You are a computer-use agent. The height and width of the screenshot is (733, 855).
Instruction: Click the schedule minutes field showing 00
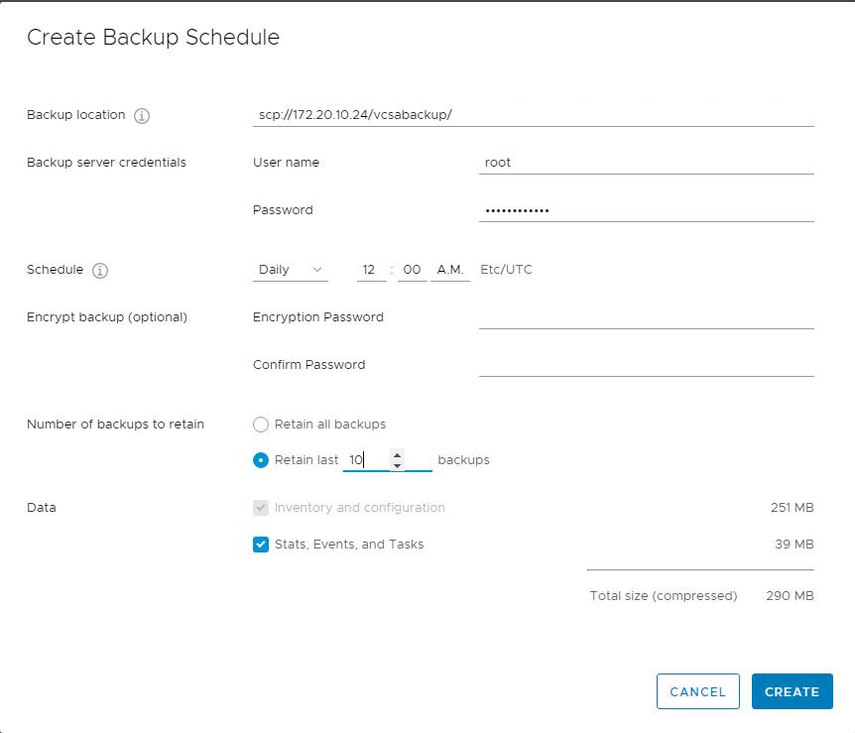click(x=412, y=270)
